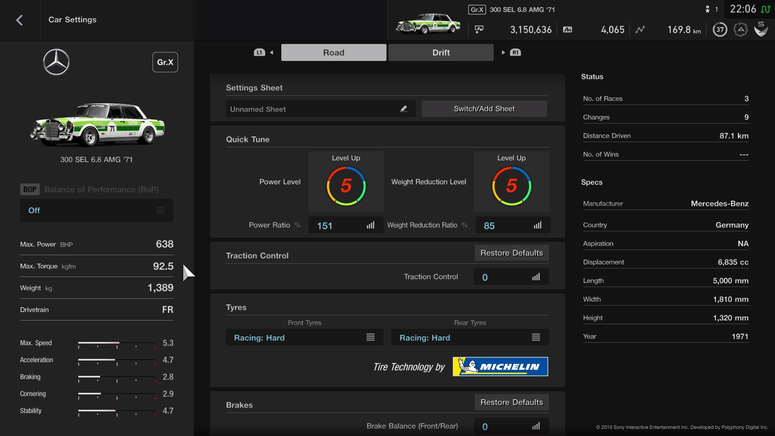Click the L1 shoulder button icon
The width and height of the screenshot is (775, 436).
(259, 52)
